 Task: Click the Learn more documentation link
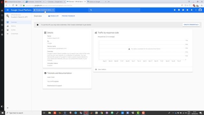[51, 77]
